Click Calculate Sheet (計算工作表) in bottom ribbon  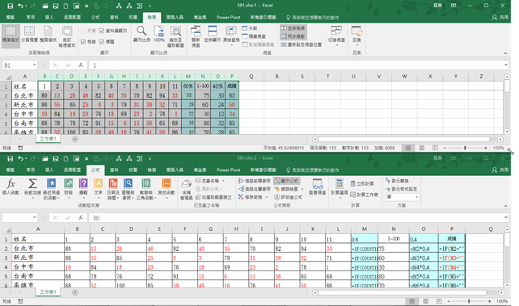[364, 195]
